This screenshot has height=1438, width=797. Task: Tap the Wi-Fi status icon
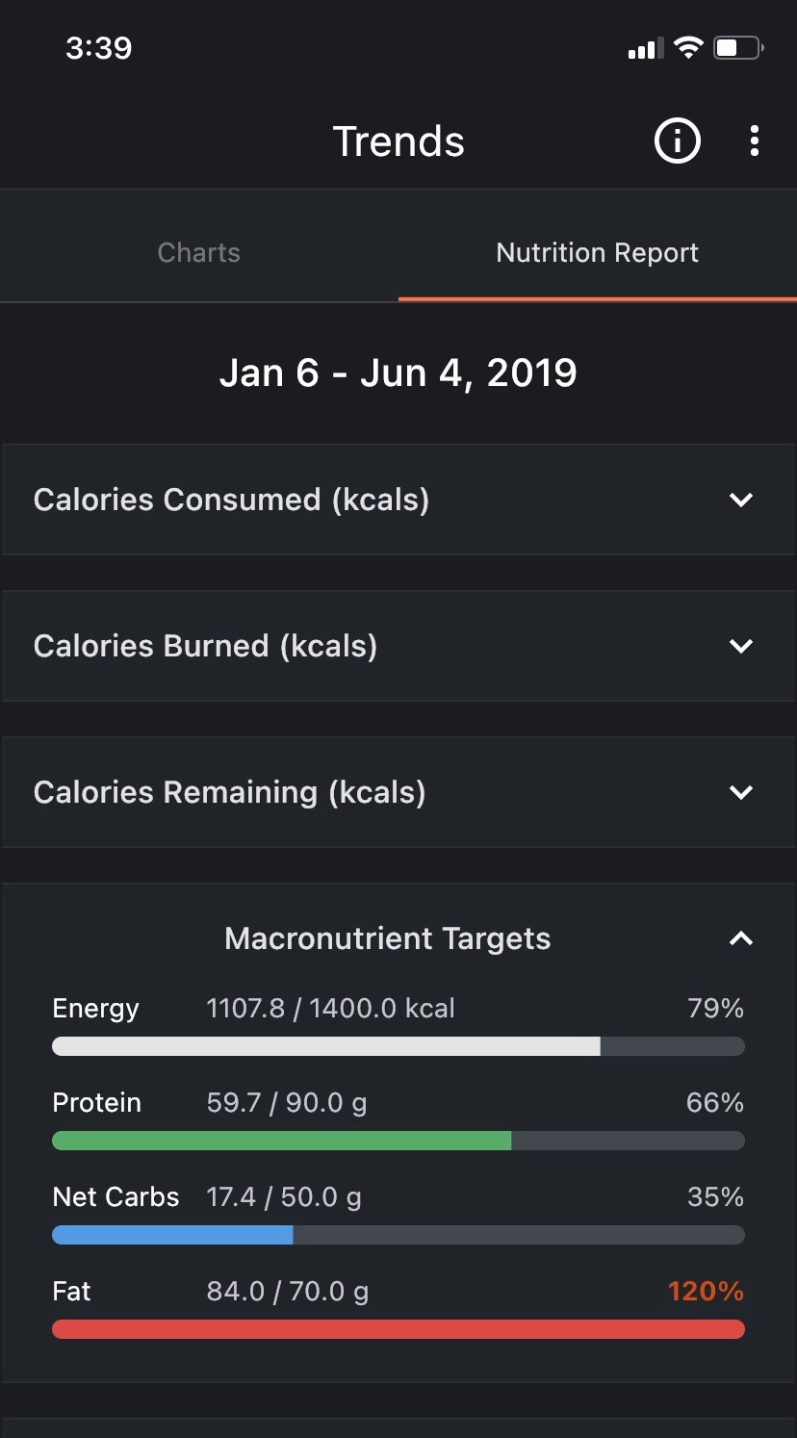coord(688,47)
